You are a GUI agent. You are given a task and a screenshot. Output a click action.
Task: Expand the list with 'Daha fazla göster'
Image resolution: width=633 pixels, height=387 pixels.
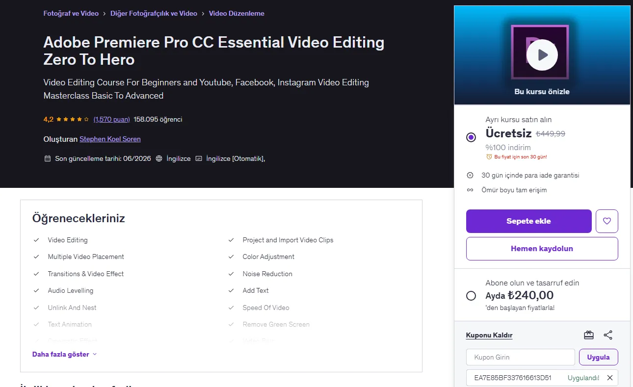65,354
